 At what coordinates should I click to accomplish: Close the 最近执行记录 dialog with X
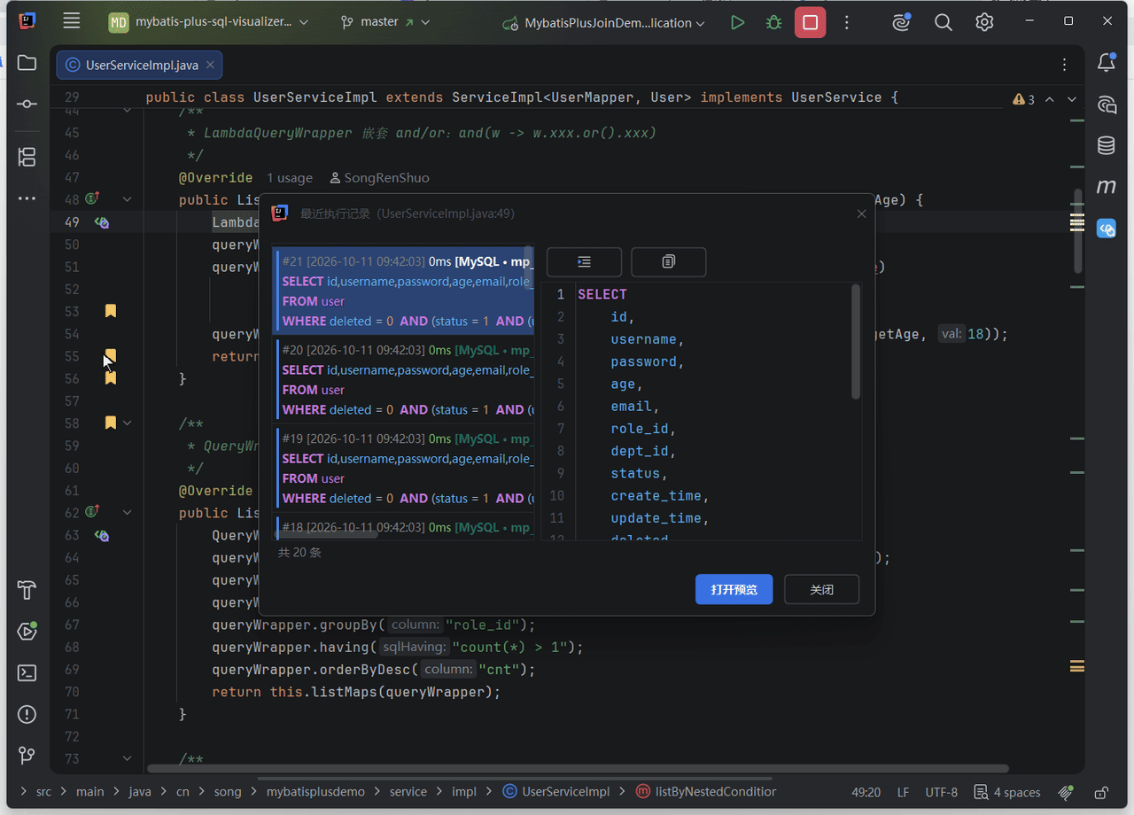(x=861, y=213)
